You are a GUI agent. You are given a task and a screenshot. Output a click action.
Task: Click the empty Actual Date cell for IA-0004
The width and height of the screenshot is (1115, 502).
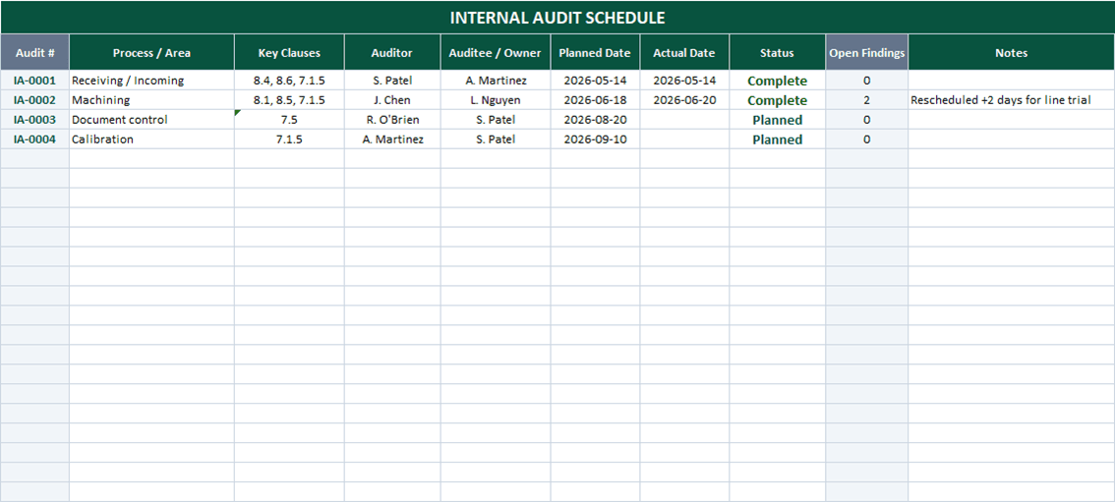[684, 139]
